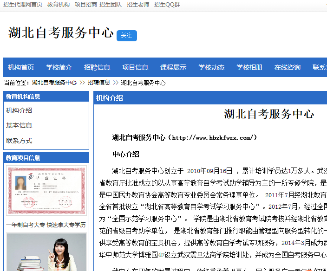This screenshot has height=271, width=327.
Task: Open 学校相册 navigation tab
Action: coord(249,67)
